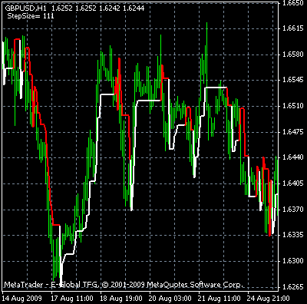Click the GBPUSD,H1 chart title text

tap(26, 8)
